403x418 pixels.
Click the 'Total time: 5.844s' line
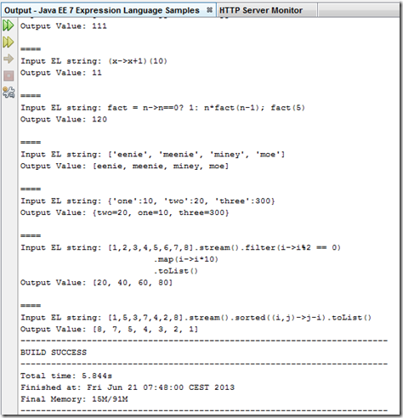click(x=66, y=376)
